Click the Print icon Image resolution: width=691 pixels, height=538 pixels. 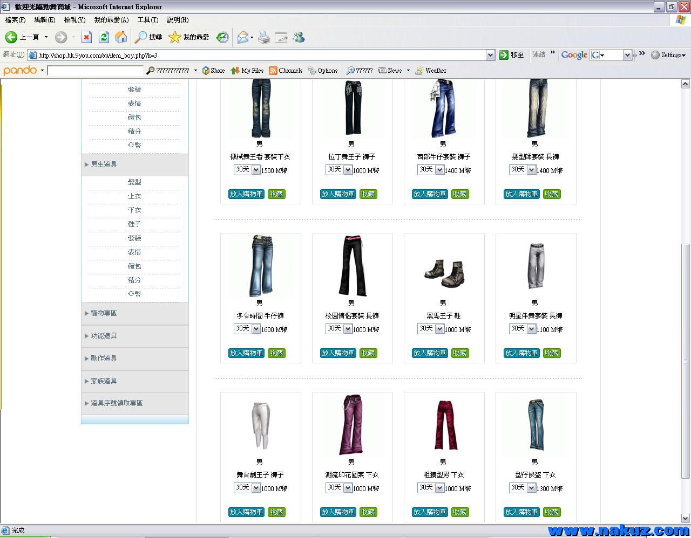(x=263, y=37)
